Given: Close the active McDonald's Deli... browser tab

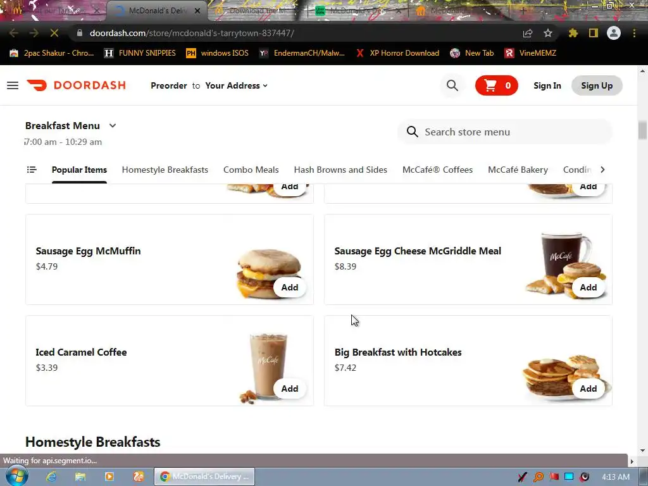Looking at the screenshot, I should tap(197, 11).
